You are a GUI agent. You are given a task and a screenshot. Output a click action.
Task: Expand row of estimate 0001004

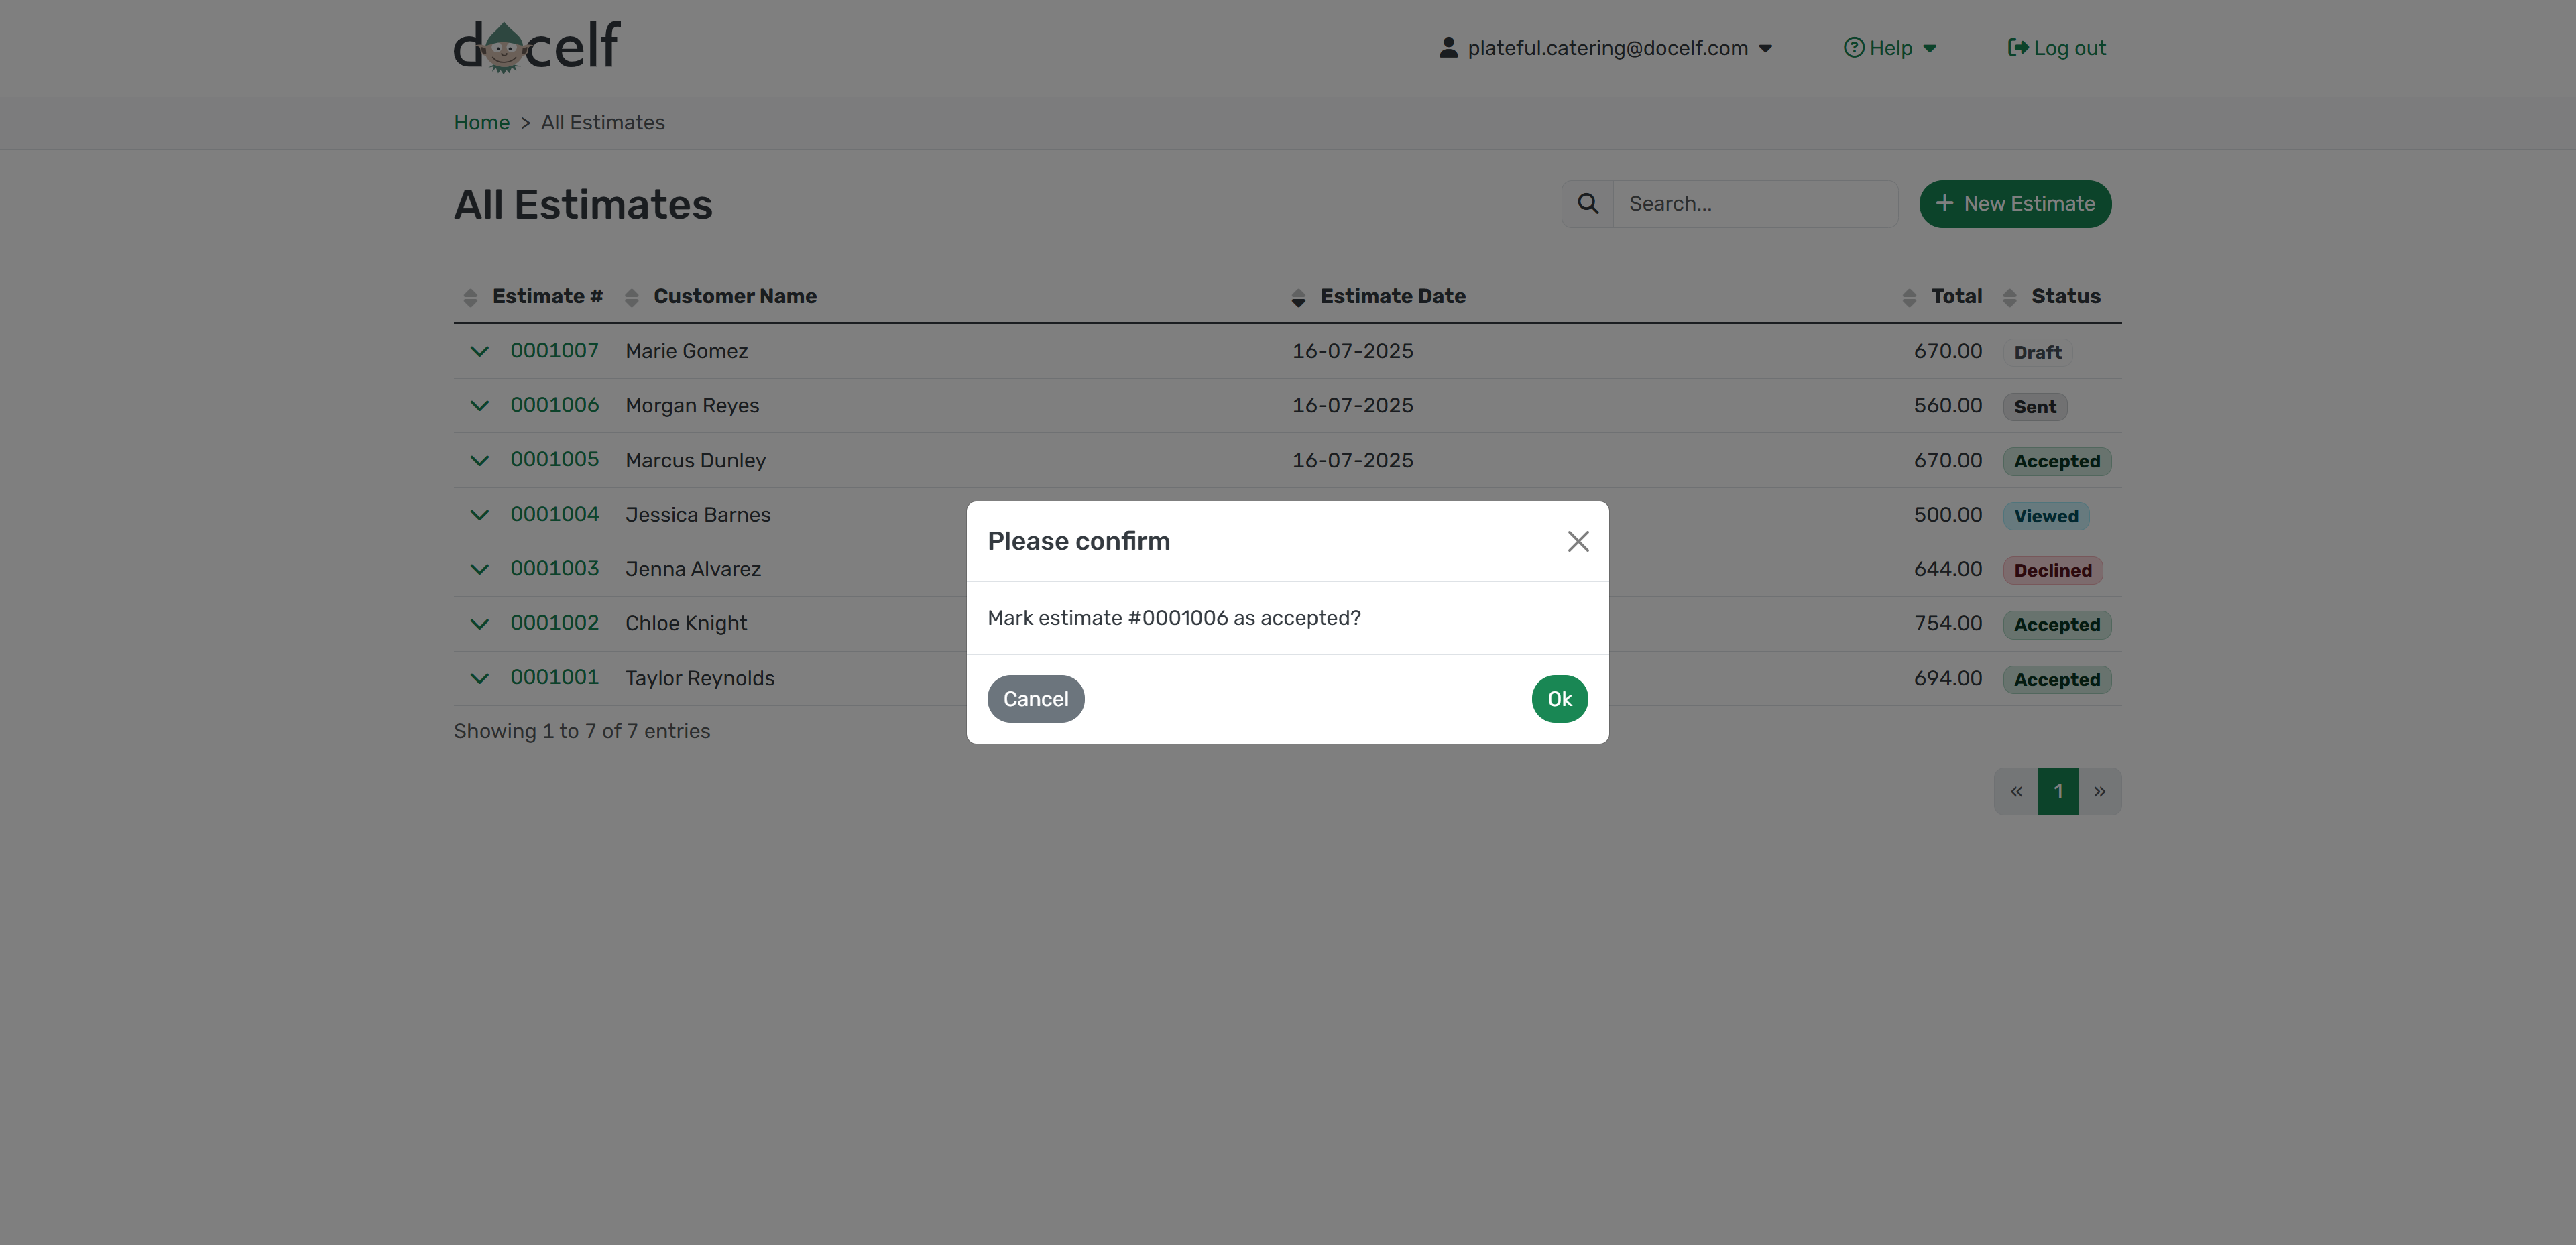coord(479,514)
